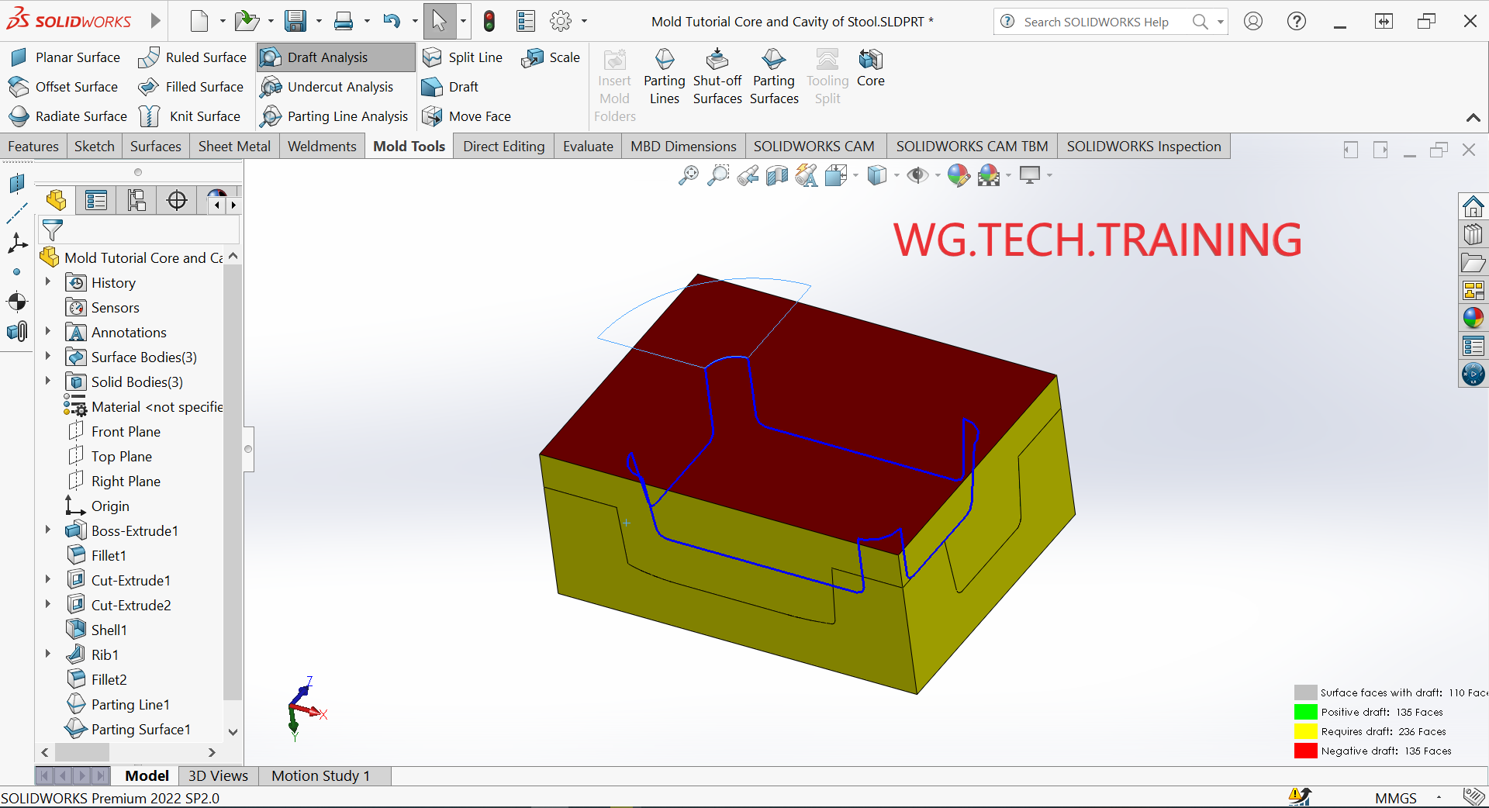The width and height of the screenshot is (1489, 808).
Task: Select the Parting Line1 feature
Action: [x=130, y=704]
